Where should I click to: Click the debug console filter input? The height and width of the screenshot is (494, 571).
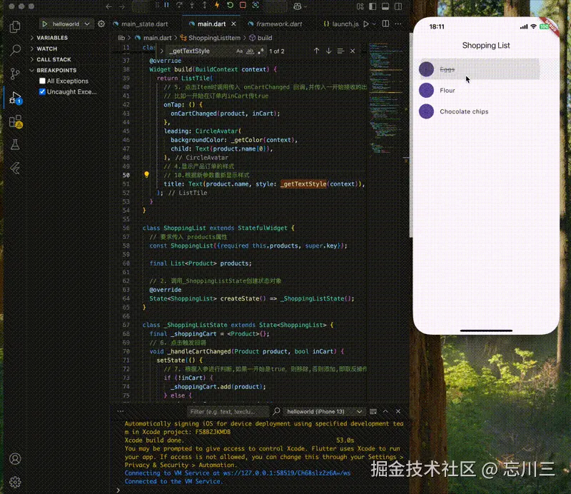228,412
